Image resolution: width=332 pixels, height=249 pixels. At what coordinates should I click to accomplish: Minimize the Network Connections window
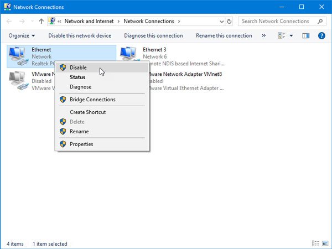point(282,7)
